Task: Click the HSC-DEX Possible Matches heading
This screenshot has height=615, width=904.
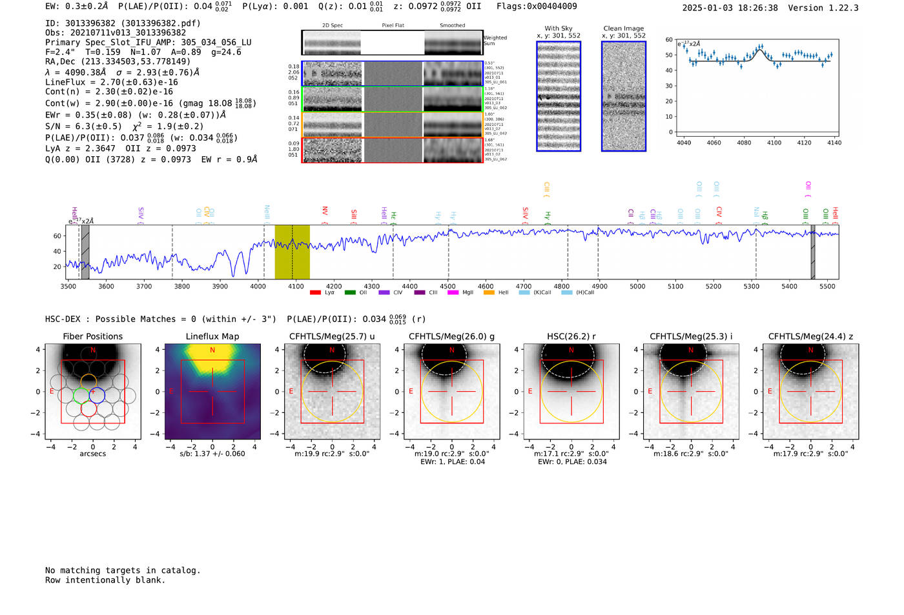Action: click(x=161, y=319)
